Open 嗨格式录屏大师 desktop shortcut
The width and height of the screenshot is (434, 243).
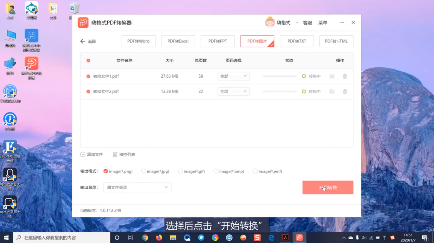tap(10, 207)
